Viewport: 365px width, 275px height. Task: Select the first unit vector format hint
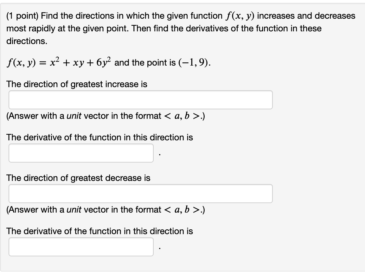click(x=105, y=116)
